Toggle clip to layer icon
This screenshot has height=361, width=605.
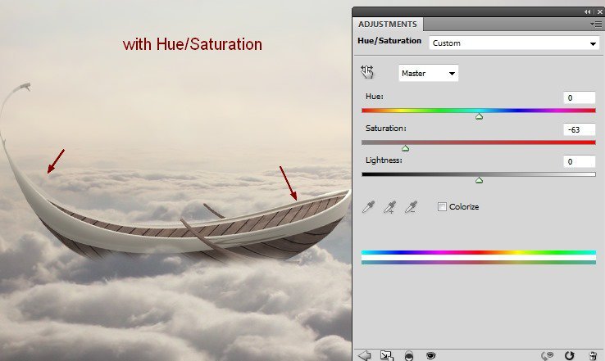tap(408, 355)
